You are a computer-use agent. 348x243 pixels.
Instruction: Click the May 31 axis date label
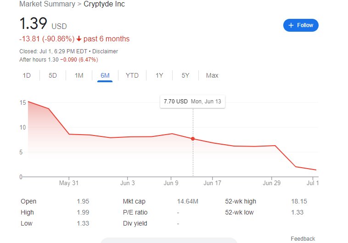tap(69, 183)
